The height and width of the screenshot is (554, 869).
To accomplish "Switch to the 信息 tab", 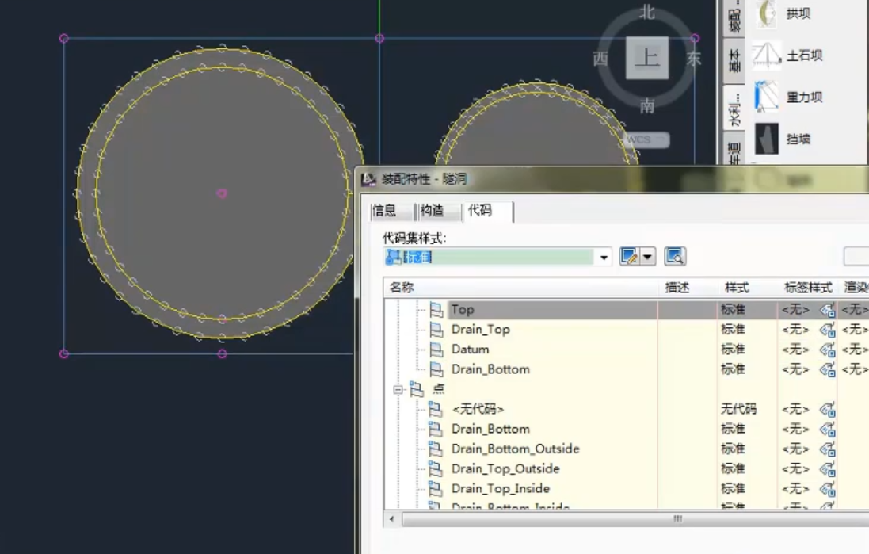I will (385, 210).
